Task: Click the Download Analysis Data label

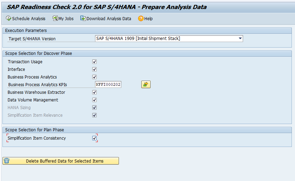Action: click(109, 19)
